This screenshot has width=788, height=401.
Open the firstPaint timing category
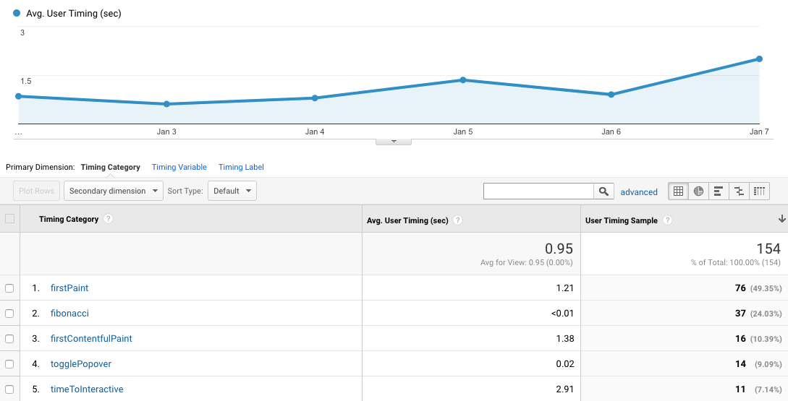pos(69,288)
